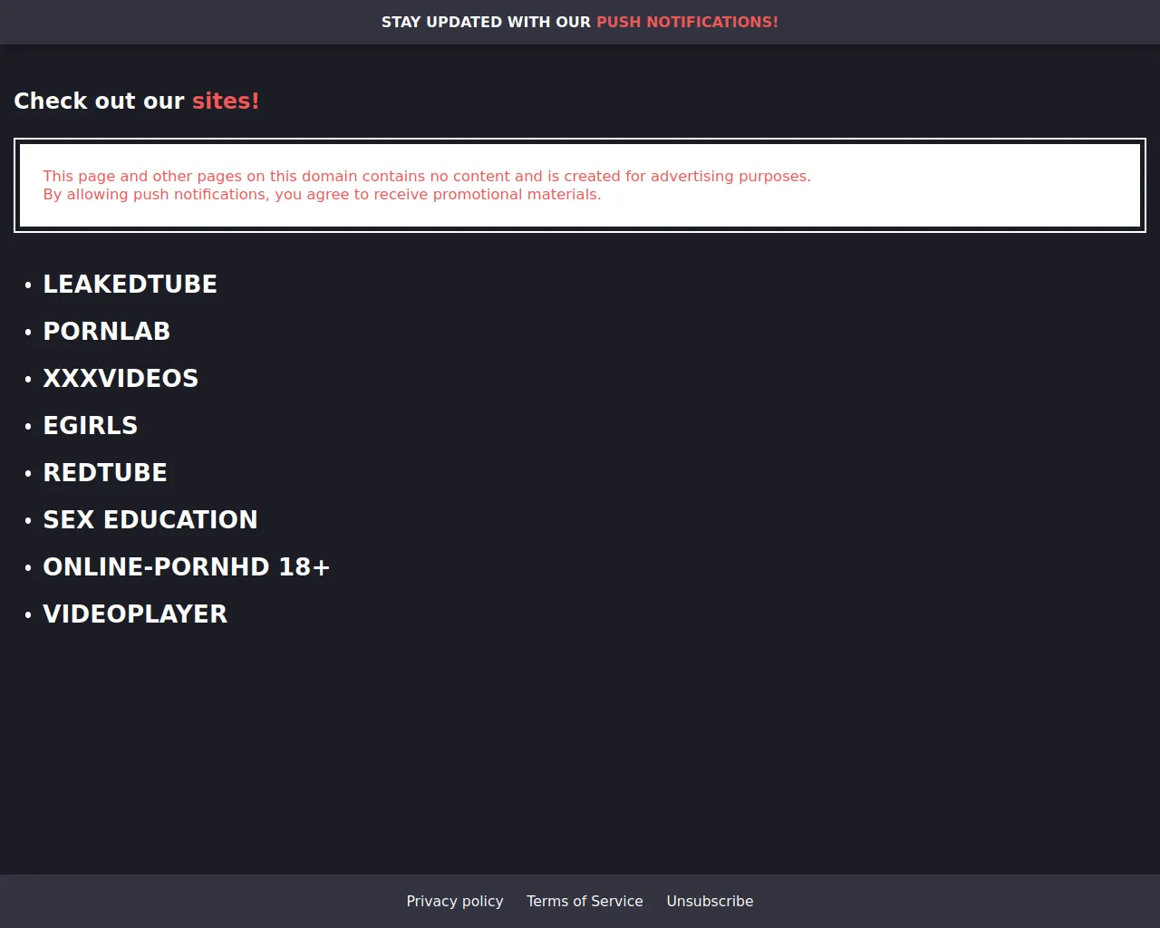Click the PUSH NOTIFICATIONS! banner text

click(687, 22)
